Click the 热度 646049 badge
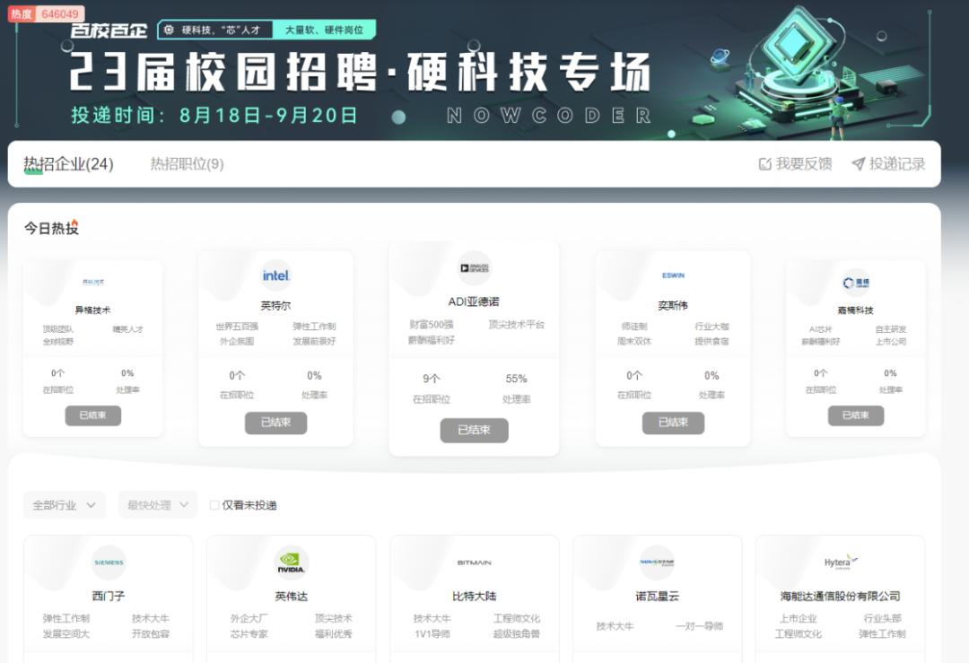969x663 pixels. click(46, 13)
